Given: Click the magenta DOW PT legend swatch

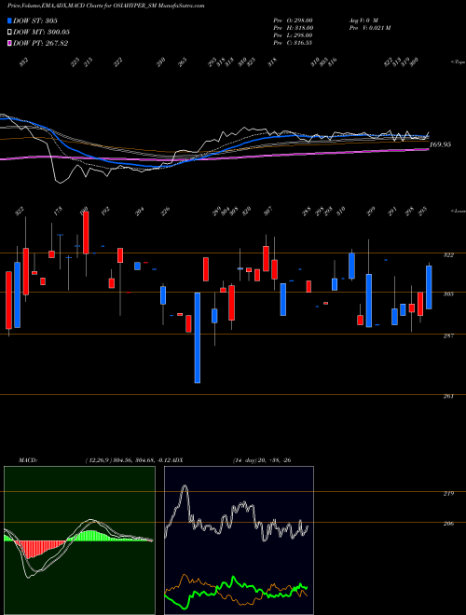Looking at the screenshot, I should point(9,43).
